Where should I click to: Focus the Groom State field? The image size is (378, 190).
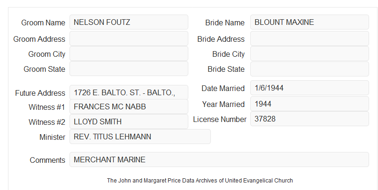pos(129,68)
